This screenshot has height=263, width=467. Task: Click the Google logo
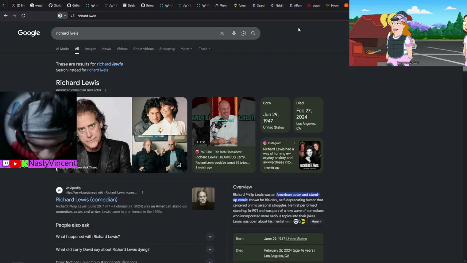pos(29,33)
